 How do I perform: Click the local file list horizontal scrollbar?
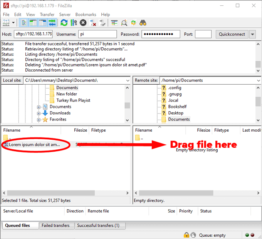pos(65,193)
